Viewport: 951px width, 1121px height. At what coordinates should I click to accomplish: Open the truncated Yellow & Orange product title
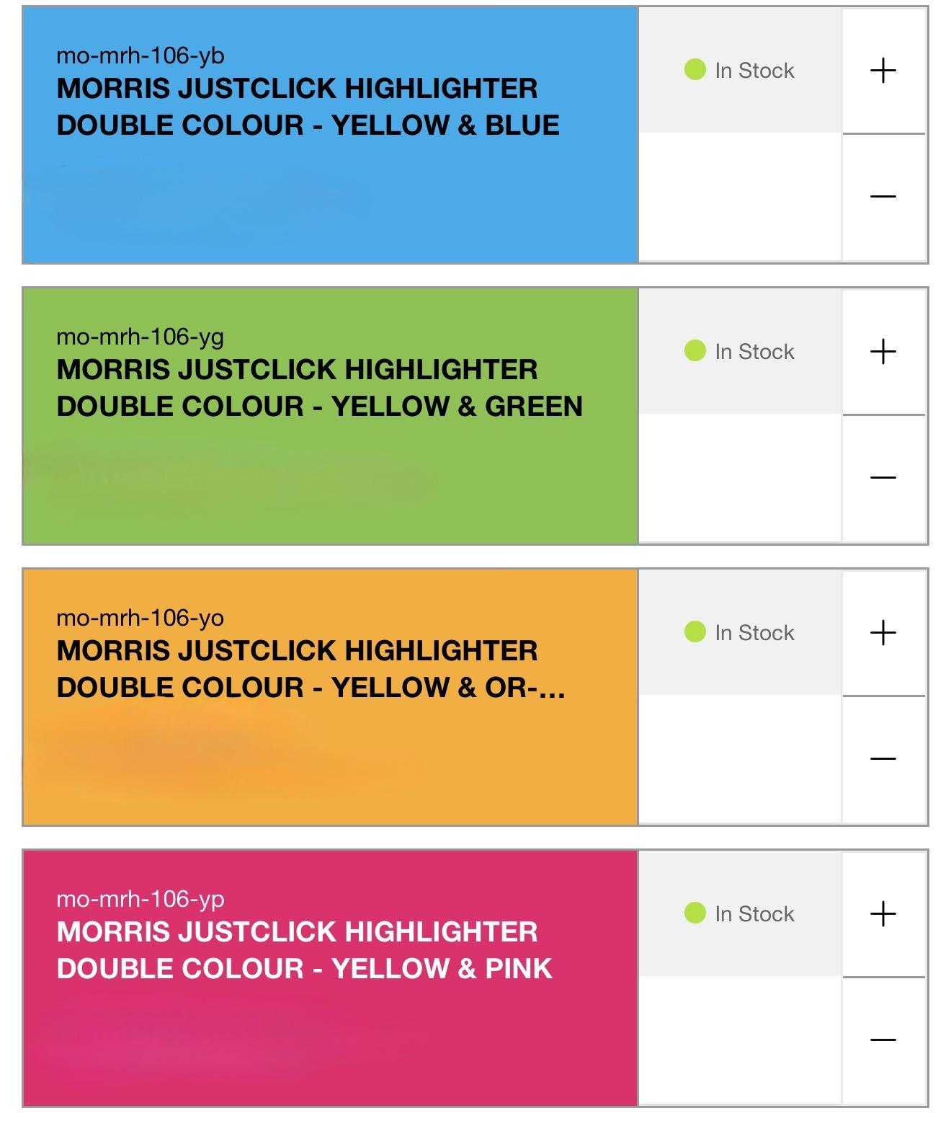click(x=311, y=669)
